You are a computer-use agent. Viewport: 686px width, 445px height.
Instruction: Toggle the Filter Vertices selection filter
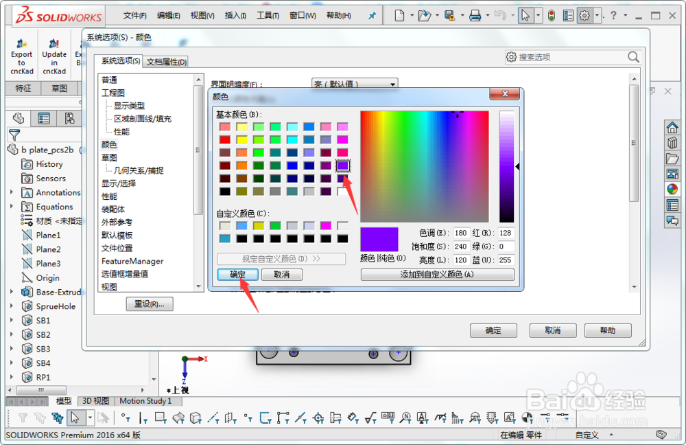point(126,418)
